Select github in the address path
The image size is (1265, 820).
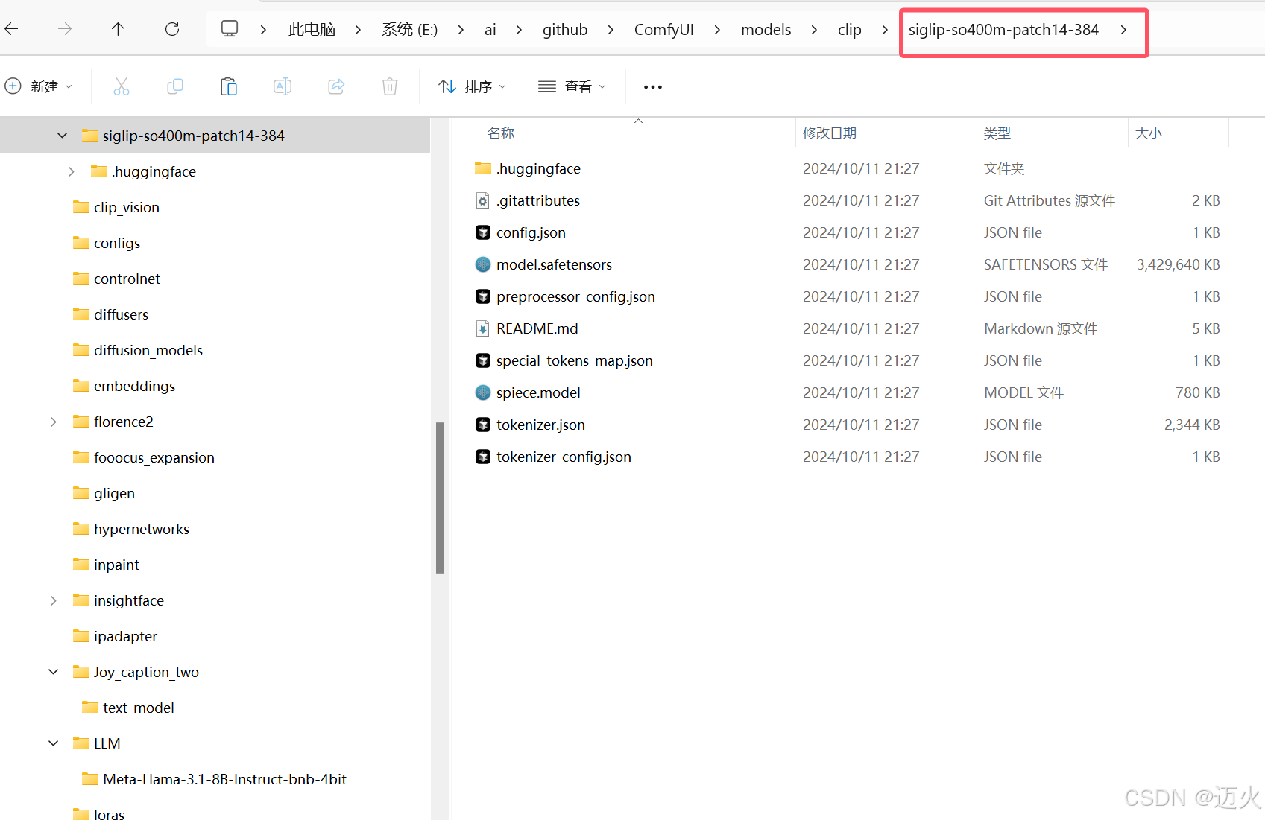(x=565, y=29)
